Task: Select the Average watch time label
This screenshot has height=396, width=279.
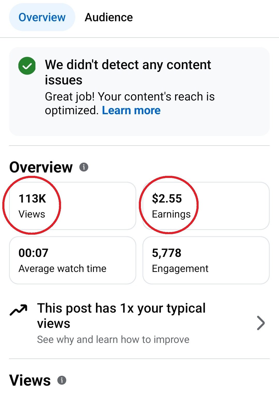Action: click(x=62, y=269)
